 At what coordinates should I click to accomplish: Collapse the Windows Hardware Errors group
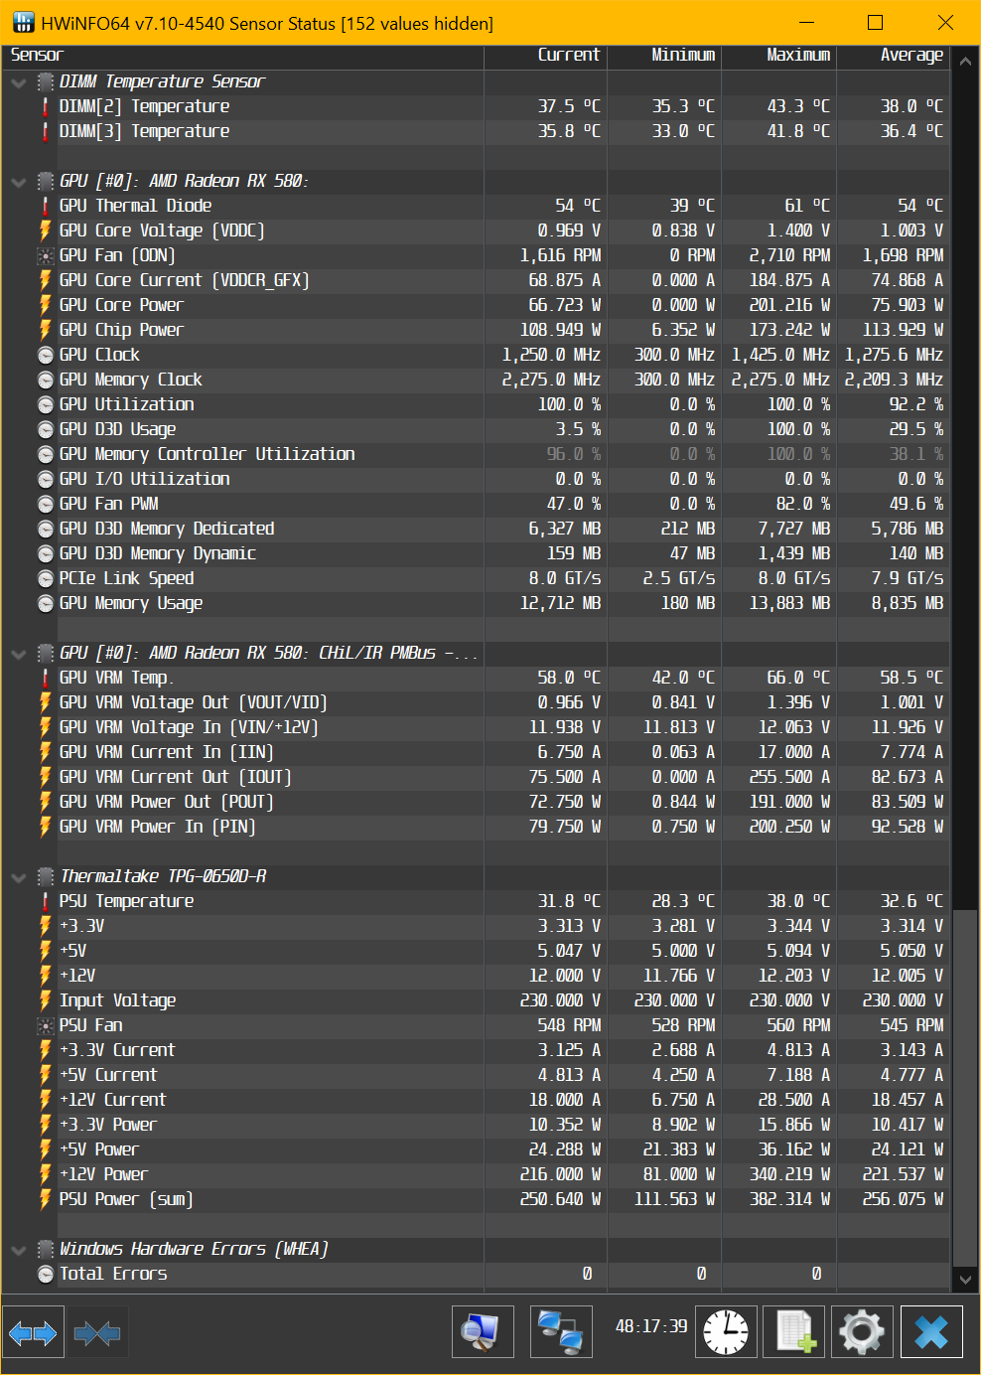19,1250
